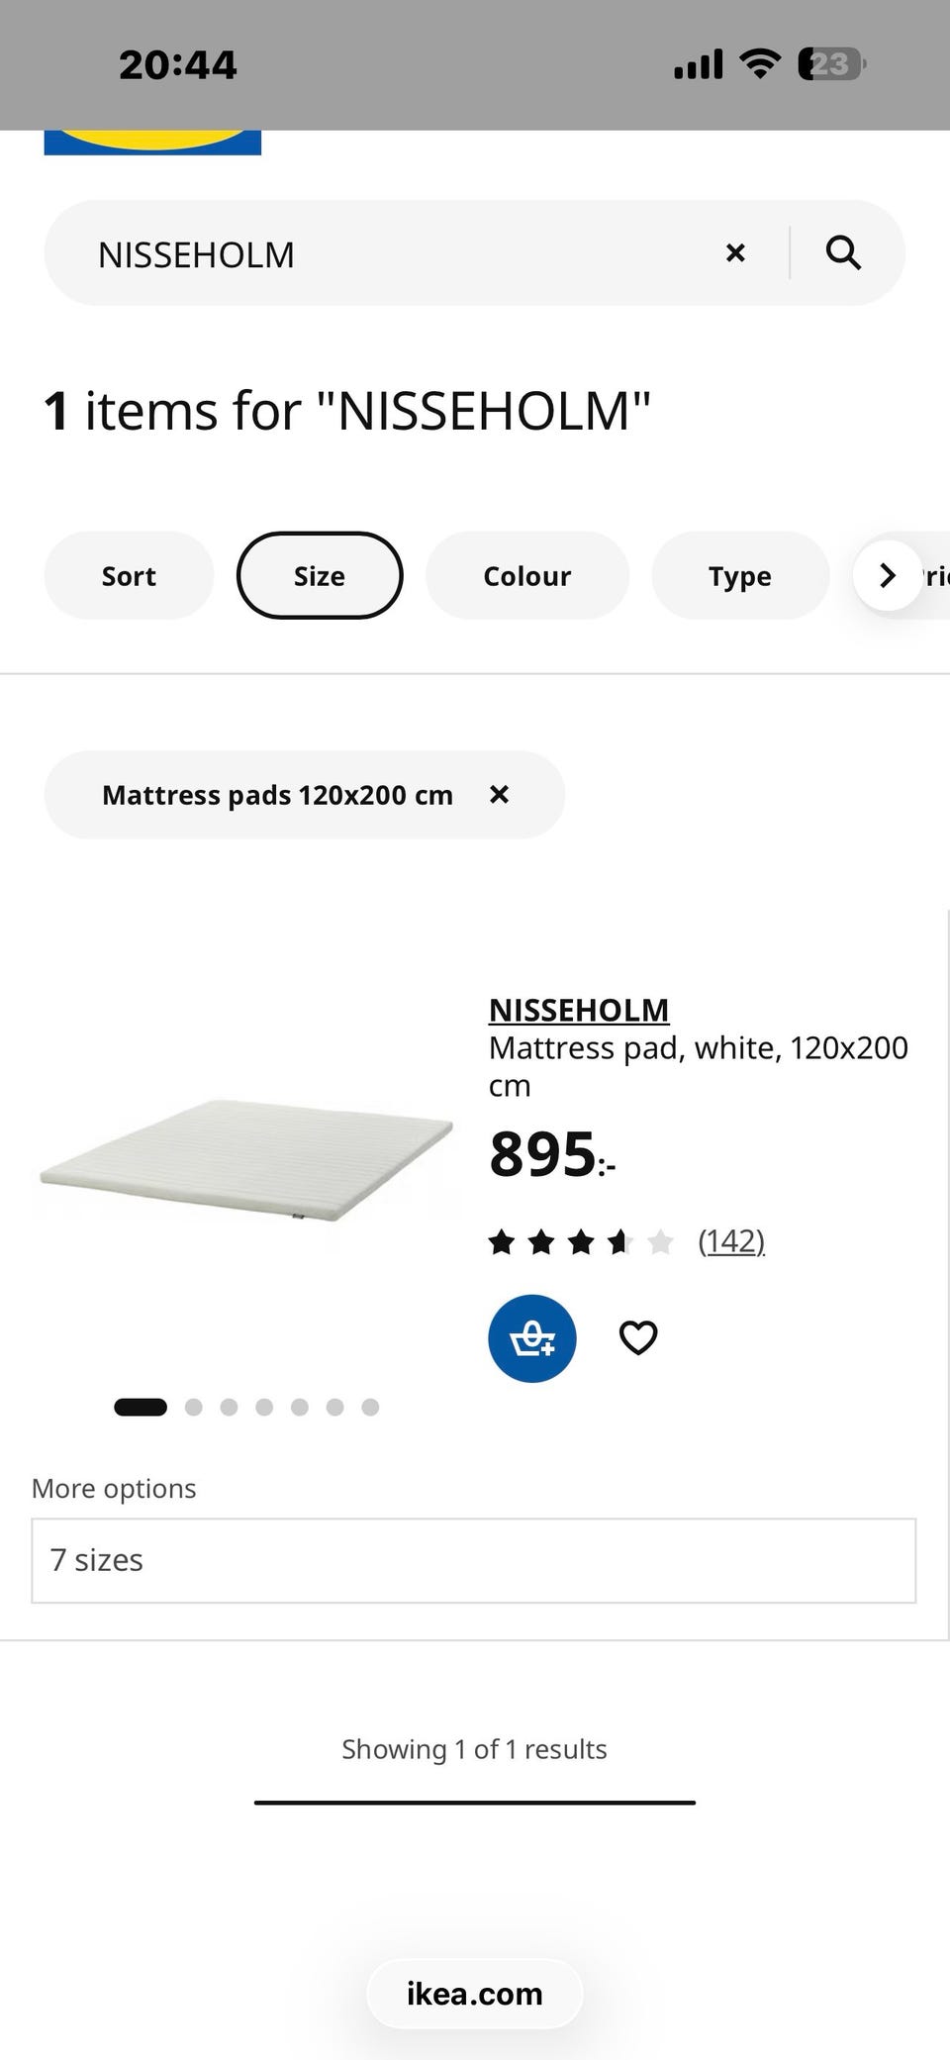
Task: View the 142 reviews link
Action: [x=731, y=1241]
